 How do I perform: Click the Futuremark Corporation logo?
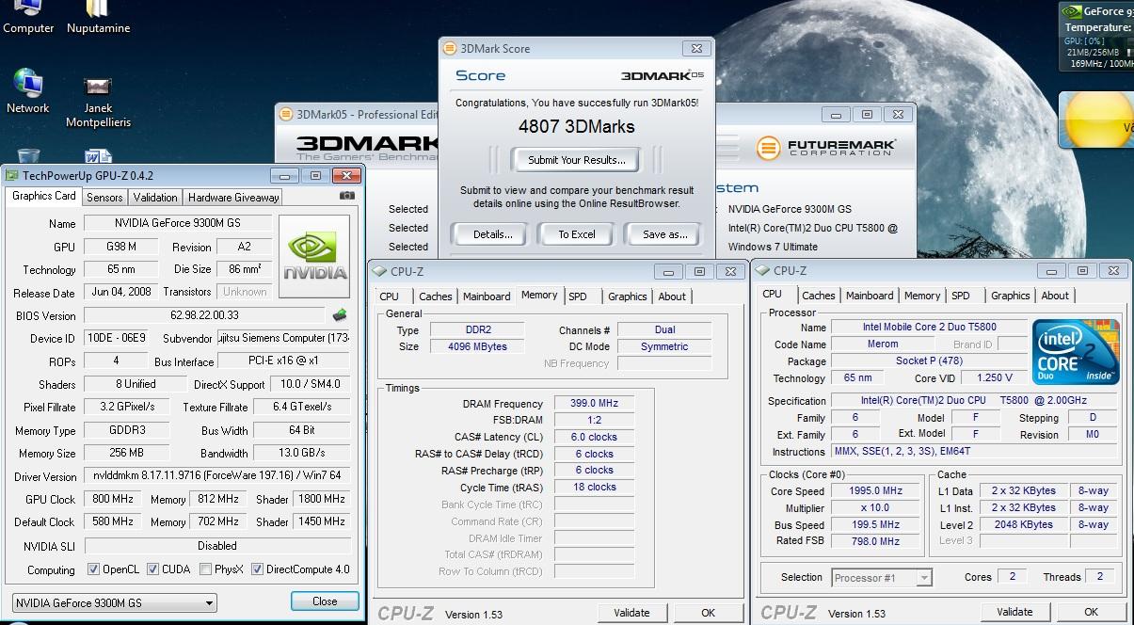pyautogui.click(x=826, y=148)
